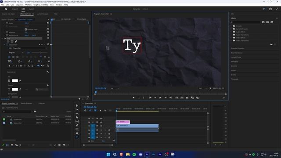Switch to the Libraries tab

(42, 104)
